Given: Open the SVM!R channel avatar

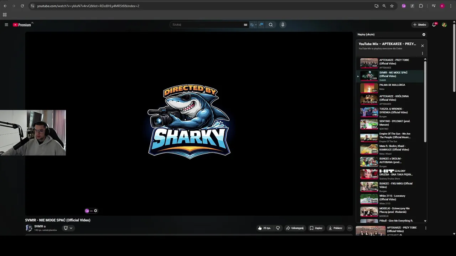Looking at the screenshot, I should pos(29,228).
